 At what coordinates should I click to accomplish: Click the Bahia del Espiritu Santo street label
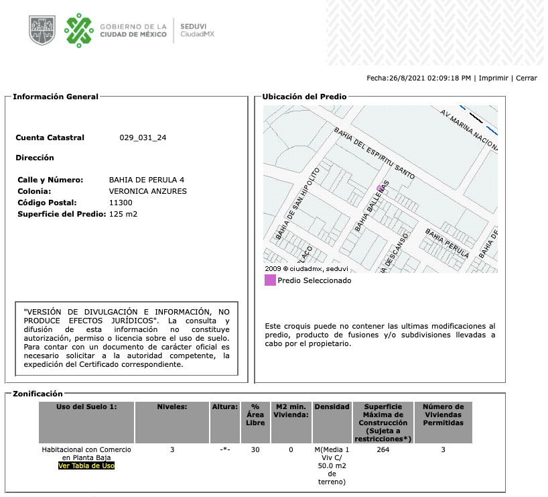pyautogui.click(x=374, y=154)
